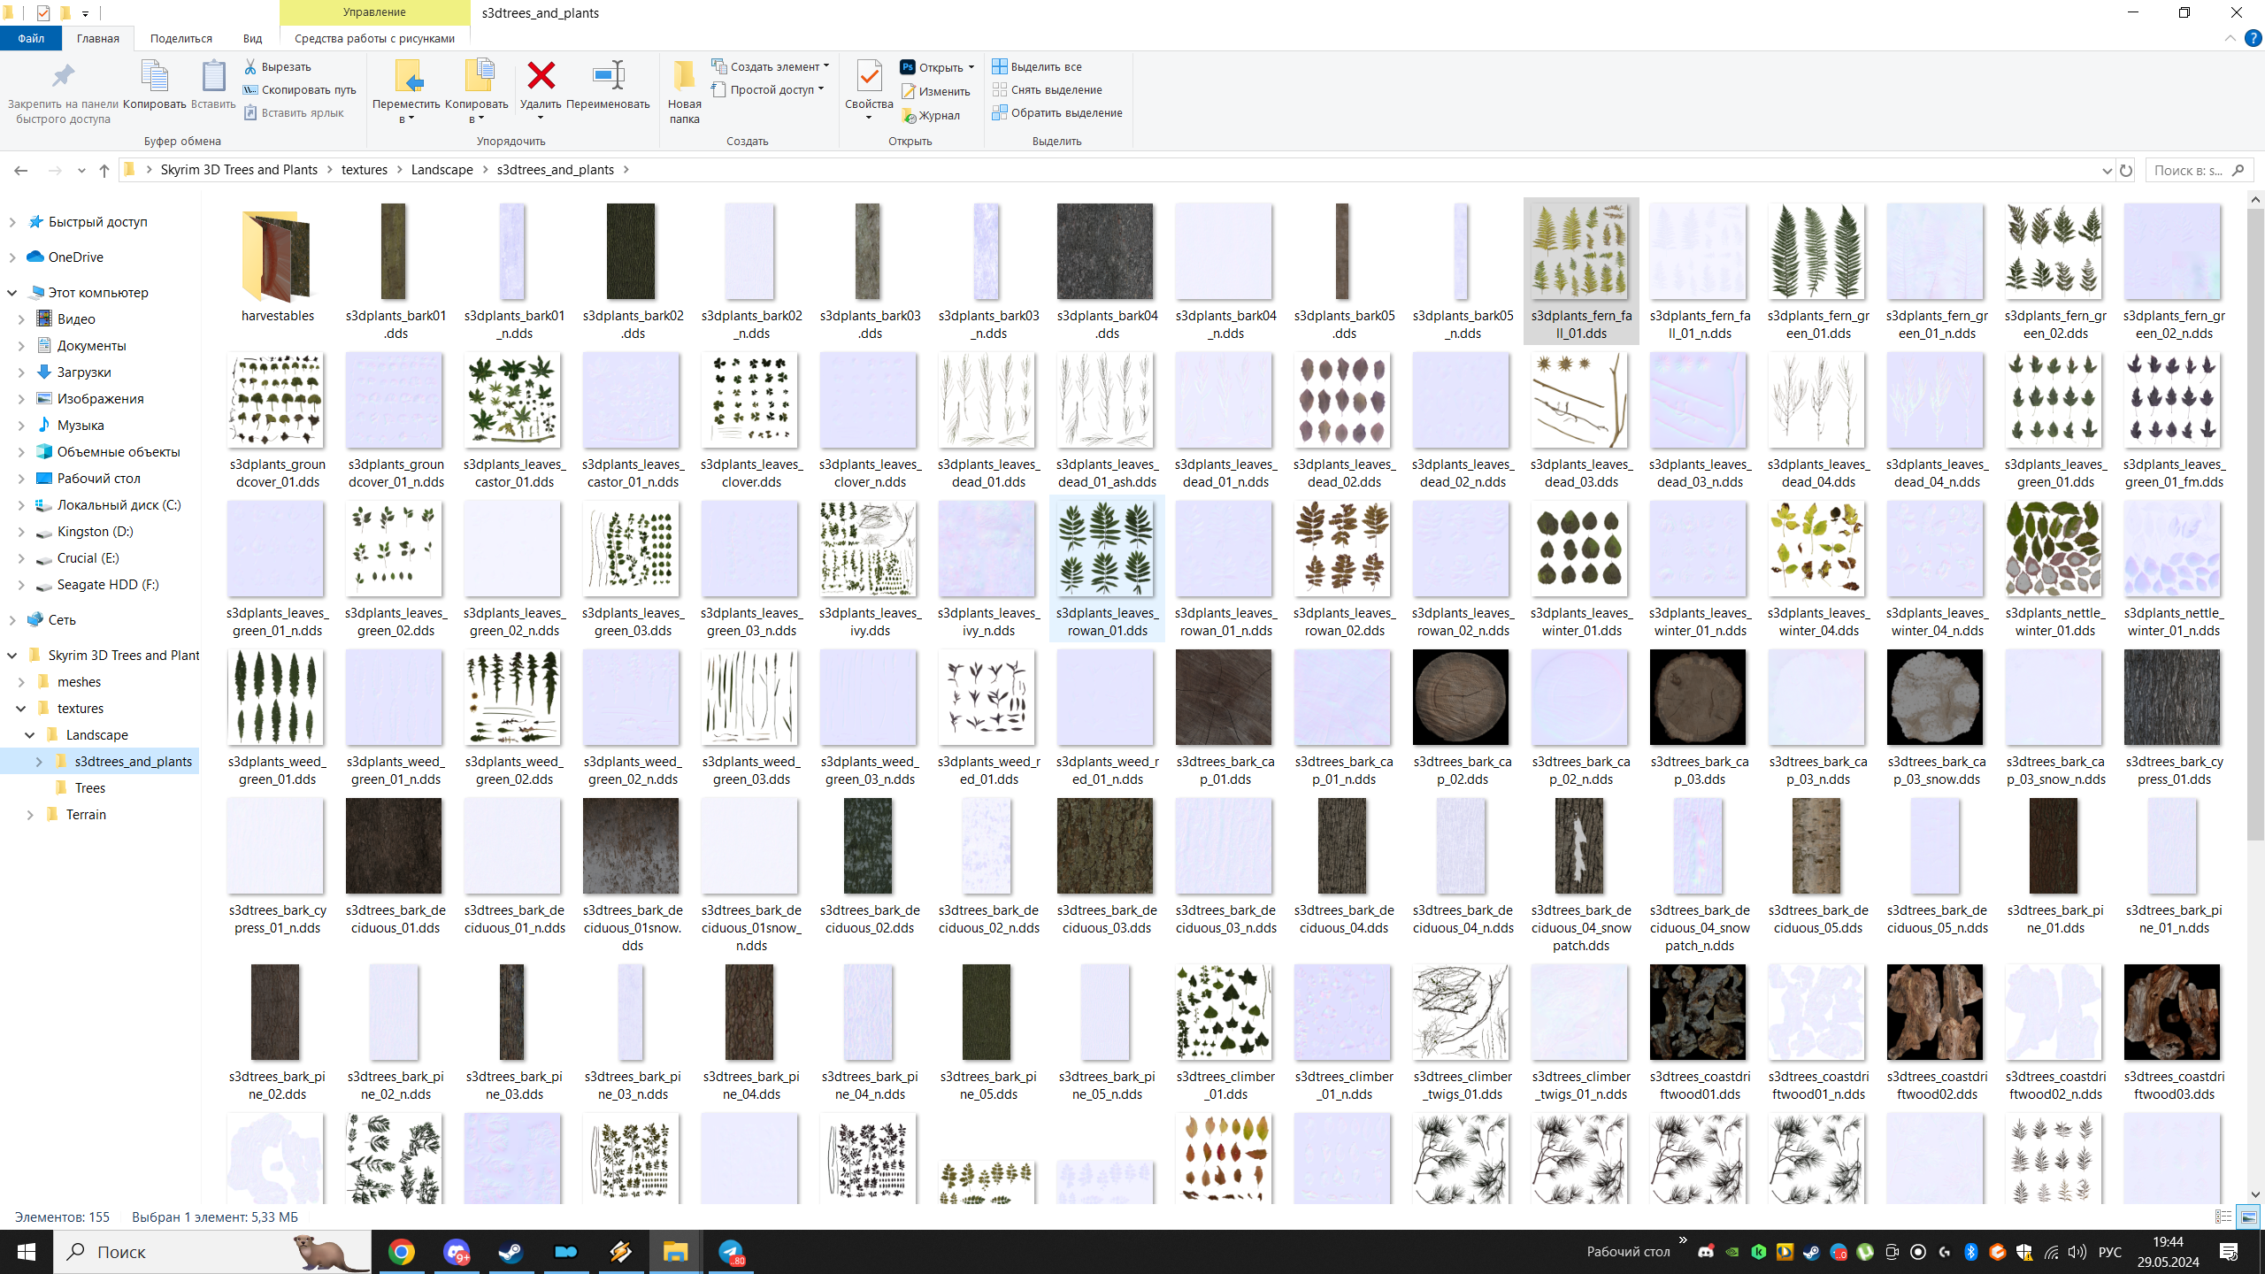Collapse the textures folder tree node
The height and width of the screenshot is (1274, 2265).
click(x=21, y=708)
